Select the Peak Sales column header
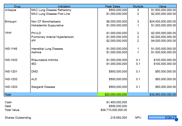182x126 pixels. [x=113, y=7]
